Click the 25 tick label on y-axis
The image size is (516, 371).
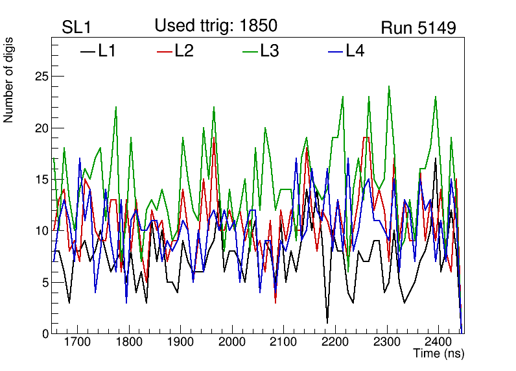pos(41,77)
